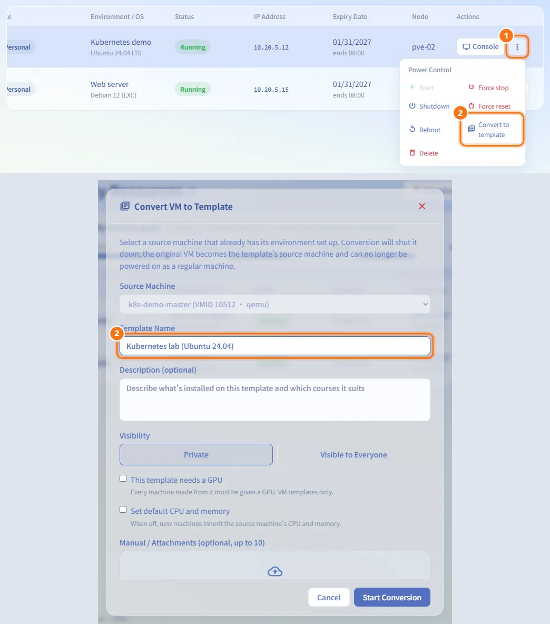Screen dimensions: 550x624
Task: Click the Template Name input field
Action: point(275,346)
